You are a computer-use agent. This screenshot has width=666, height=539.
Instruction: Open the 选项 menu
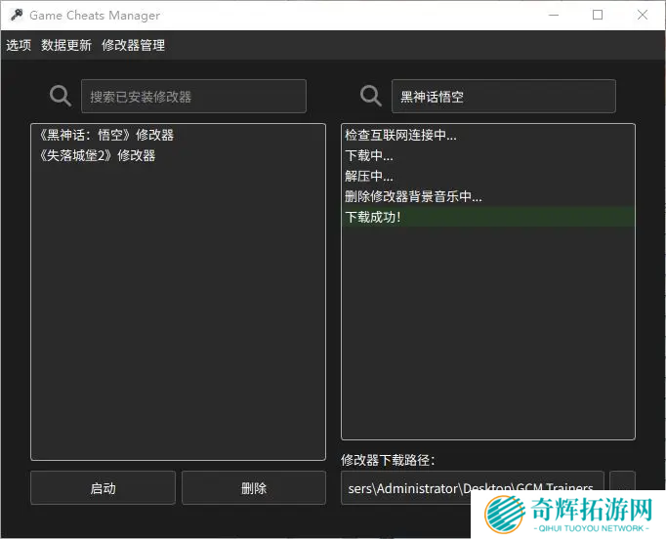pos(19,45)
